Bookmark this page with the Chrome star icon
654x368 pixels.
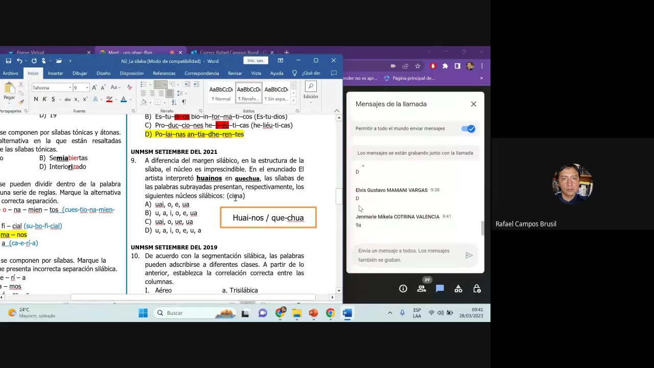tap(417, 66)
